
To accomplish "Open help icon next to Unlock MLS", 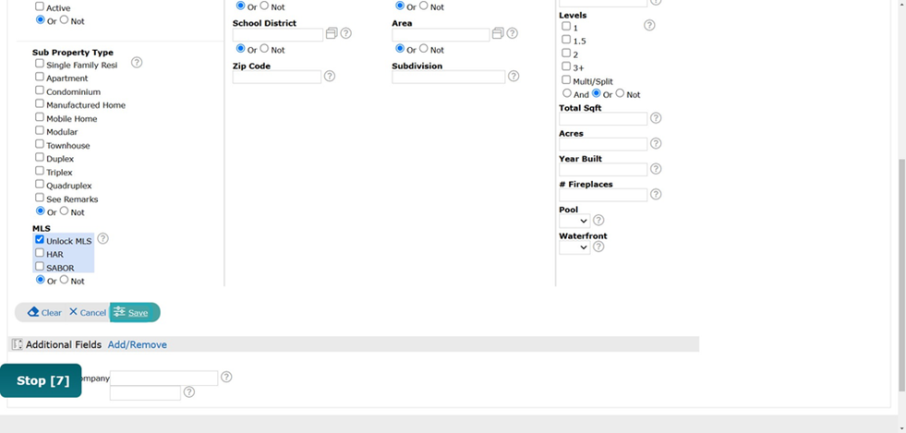I will [x=103, y=238].
